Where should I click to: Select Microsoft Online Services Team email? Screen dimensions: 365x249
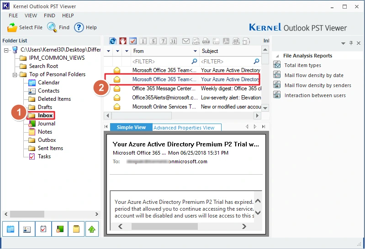point(183,107)
